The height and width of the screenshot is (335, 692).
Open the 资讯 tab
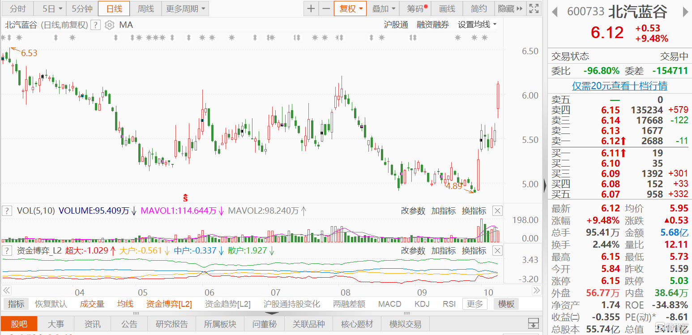(93, 324)
